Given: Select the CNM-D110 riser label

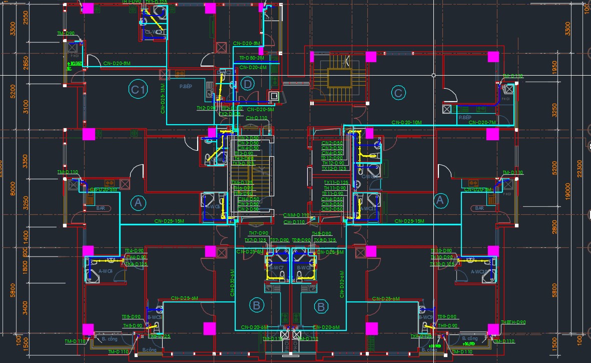Looking at the screenshot, I should click(297, 215).
